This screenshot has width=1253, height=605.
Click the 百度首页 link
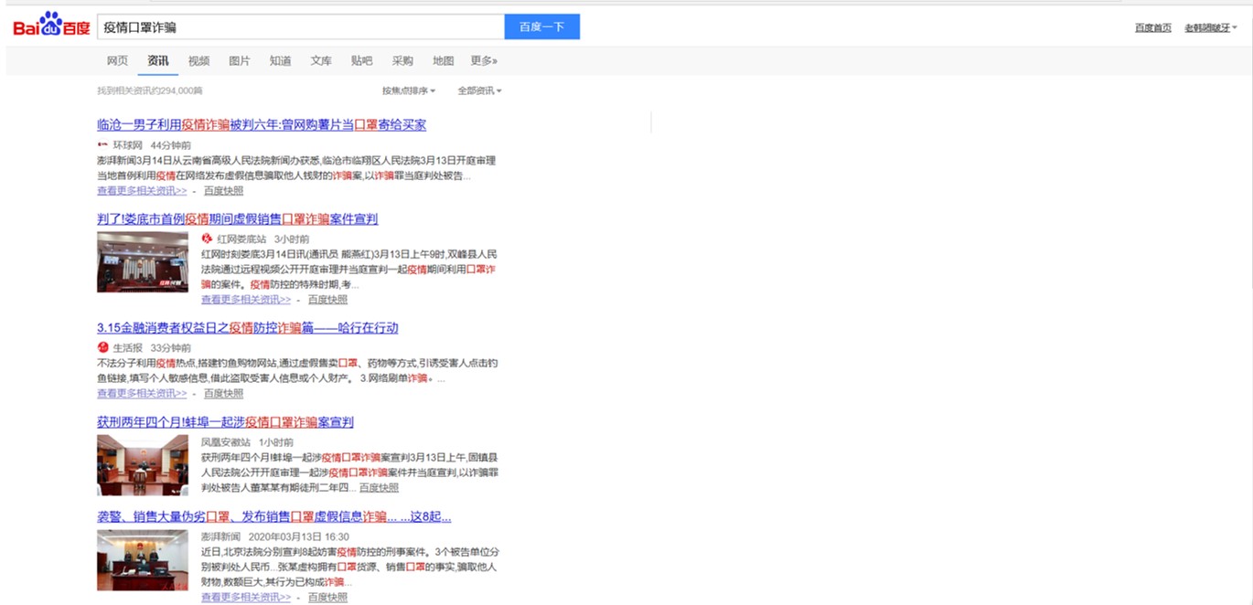pyautogui.click(x=1152, y=27)
